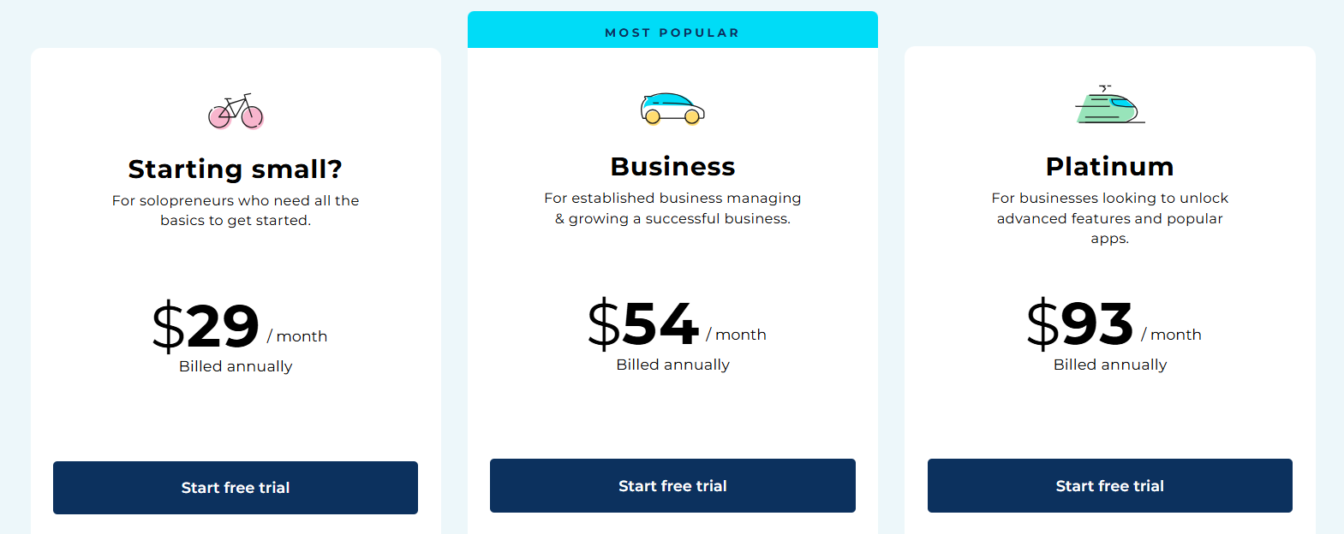
Task: Click the established business description text
Action: click(x=672, y=208)
